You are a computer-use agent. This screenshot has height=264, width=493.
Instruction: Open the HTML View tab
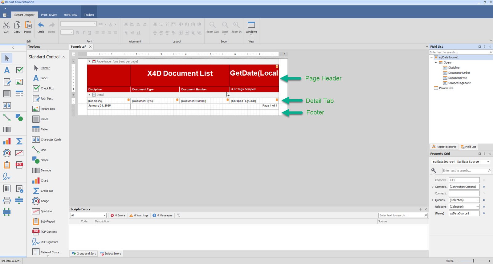71,15
